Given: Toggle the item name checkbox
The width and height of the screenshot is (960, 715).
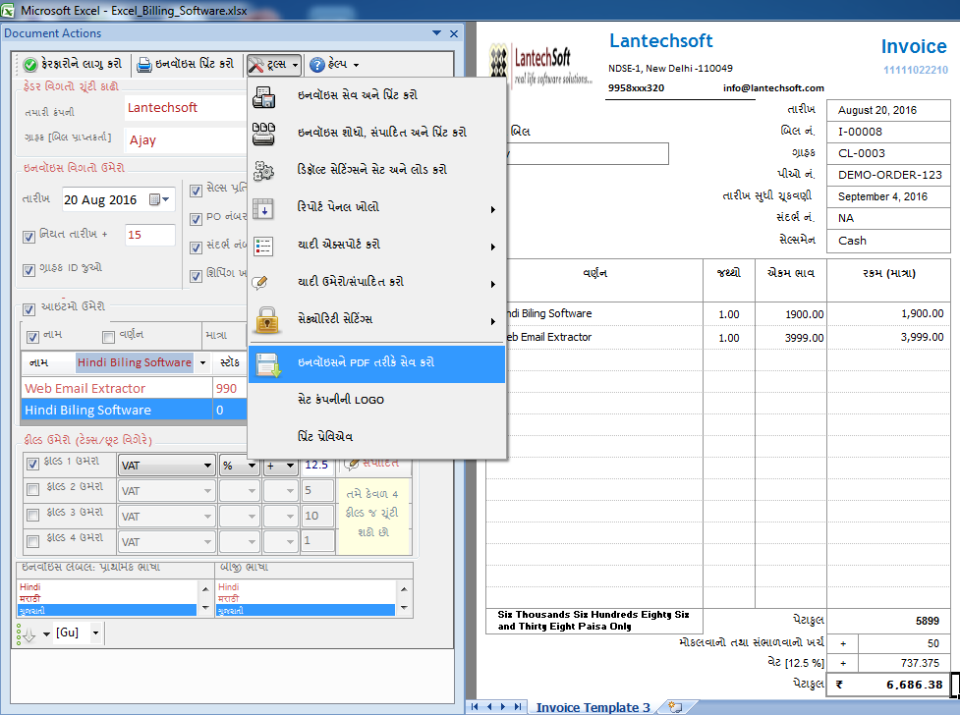Looking at the screenshot, I should click(x=33, y=337).
